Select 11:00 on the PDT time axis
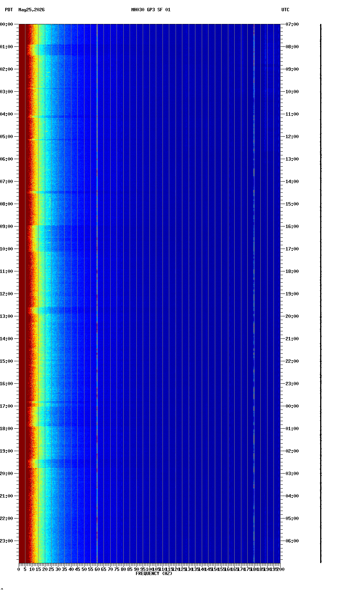Viewport: 337px width, 593px height. pos(6,271)
